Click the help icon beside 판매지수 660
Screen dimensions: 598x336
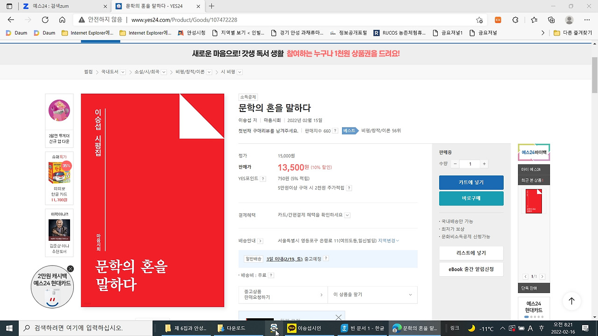tap(335, 131)
